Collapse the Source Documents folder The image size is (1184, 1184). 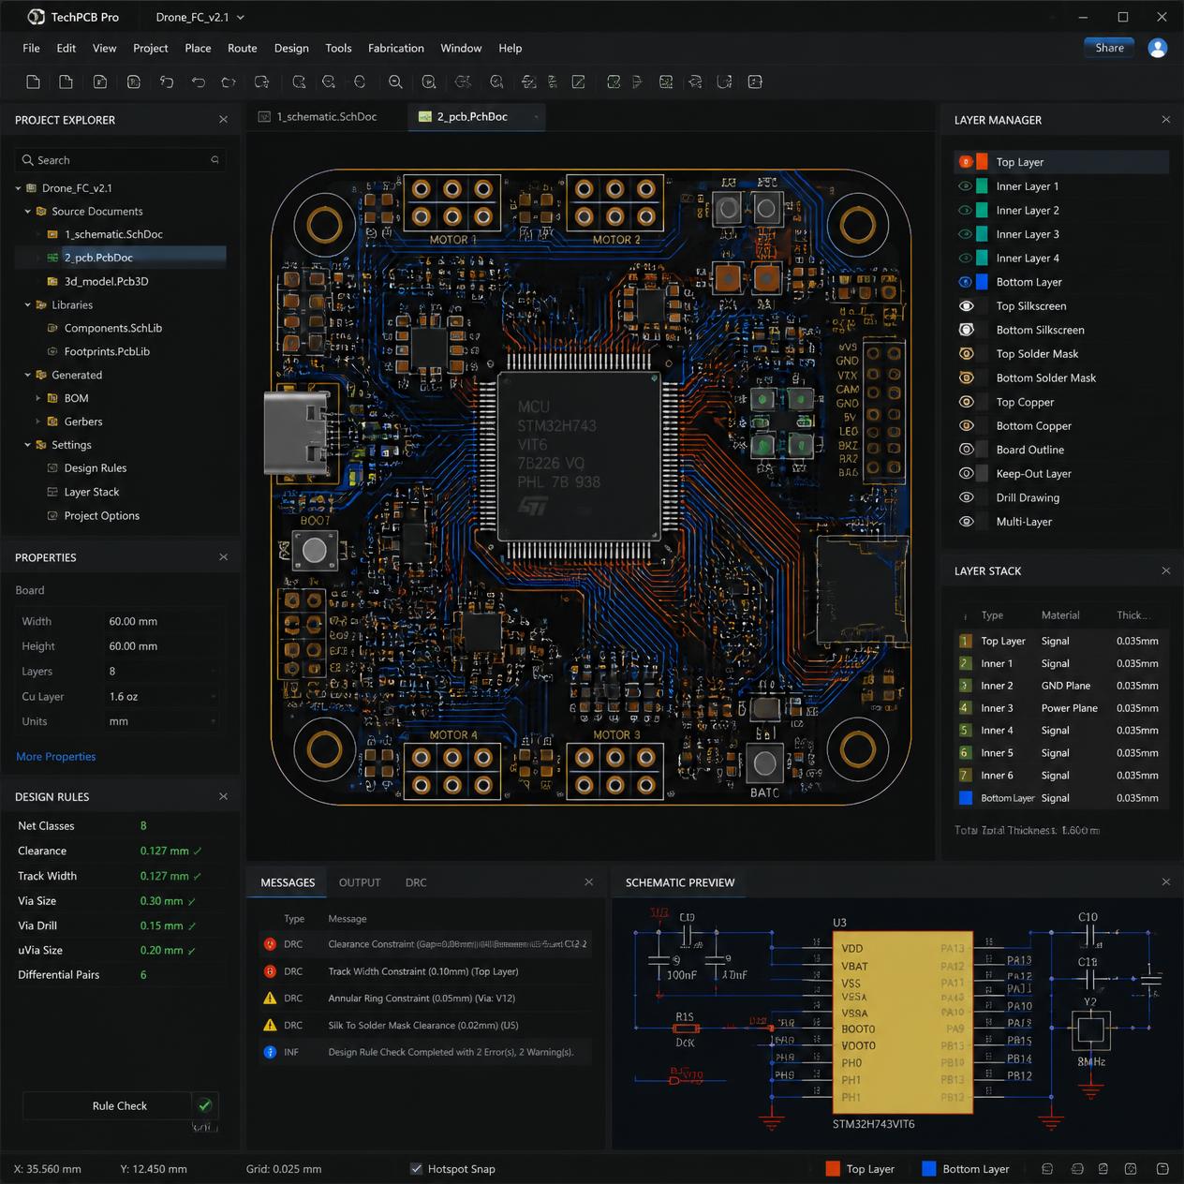27,212
